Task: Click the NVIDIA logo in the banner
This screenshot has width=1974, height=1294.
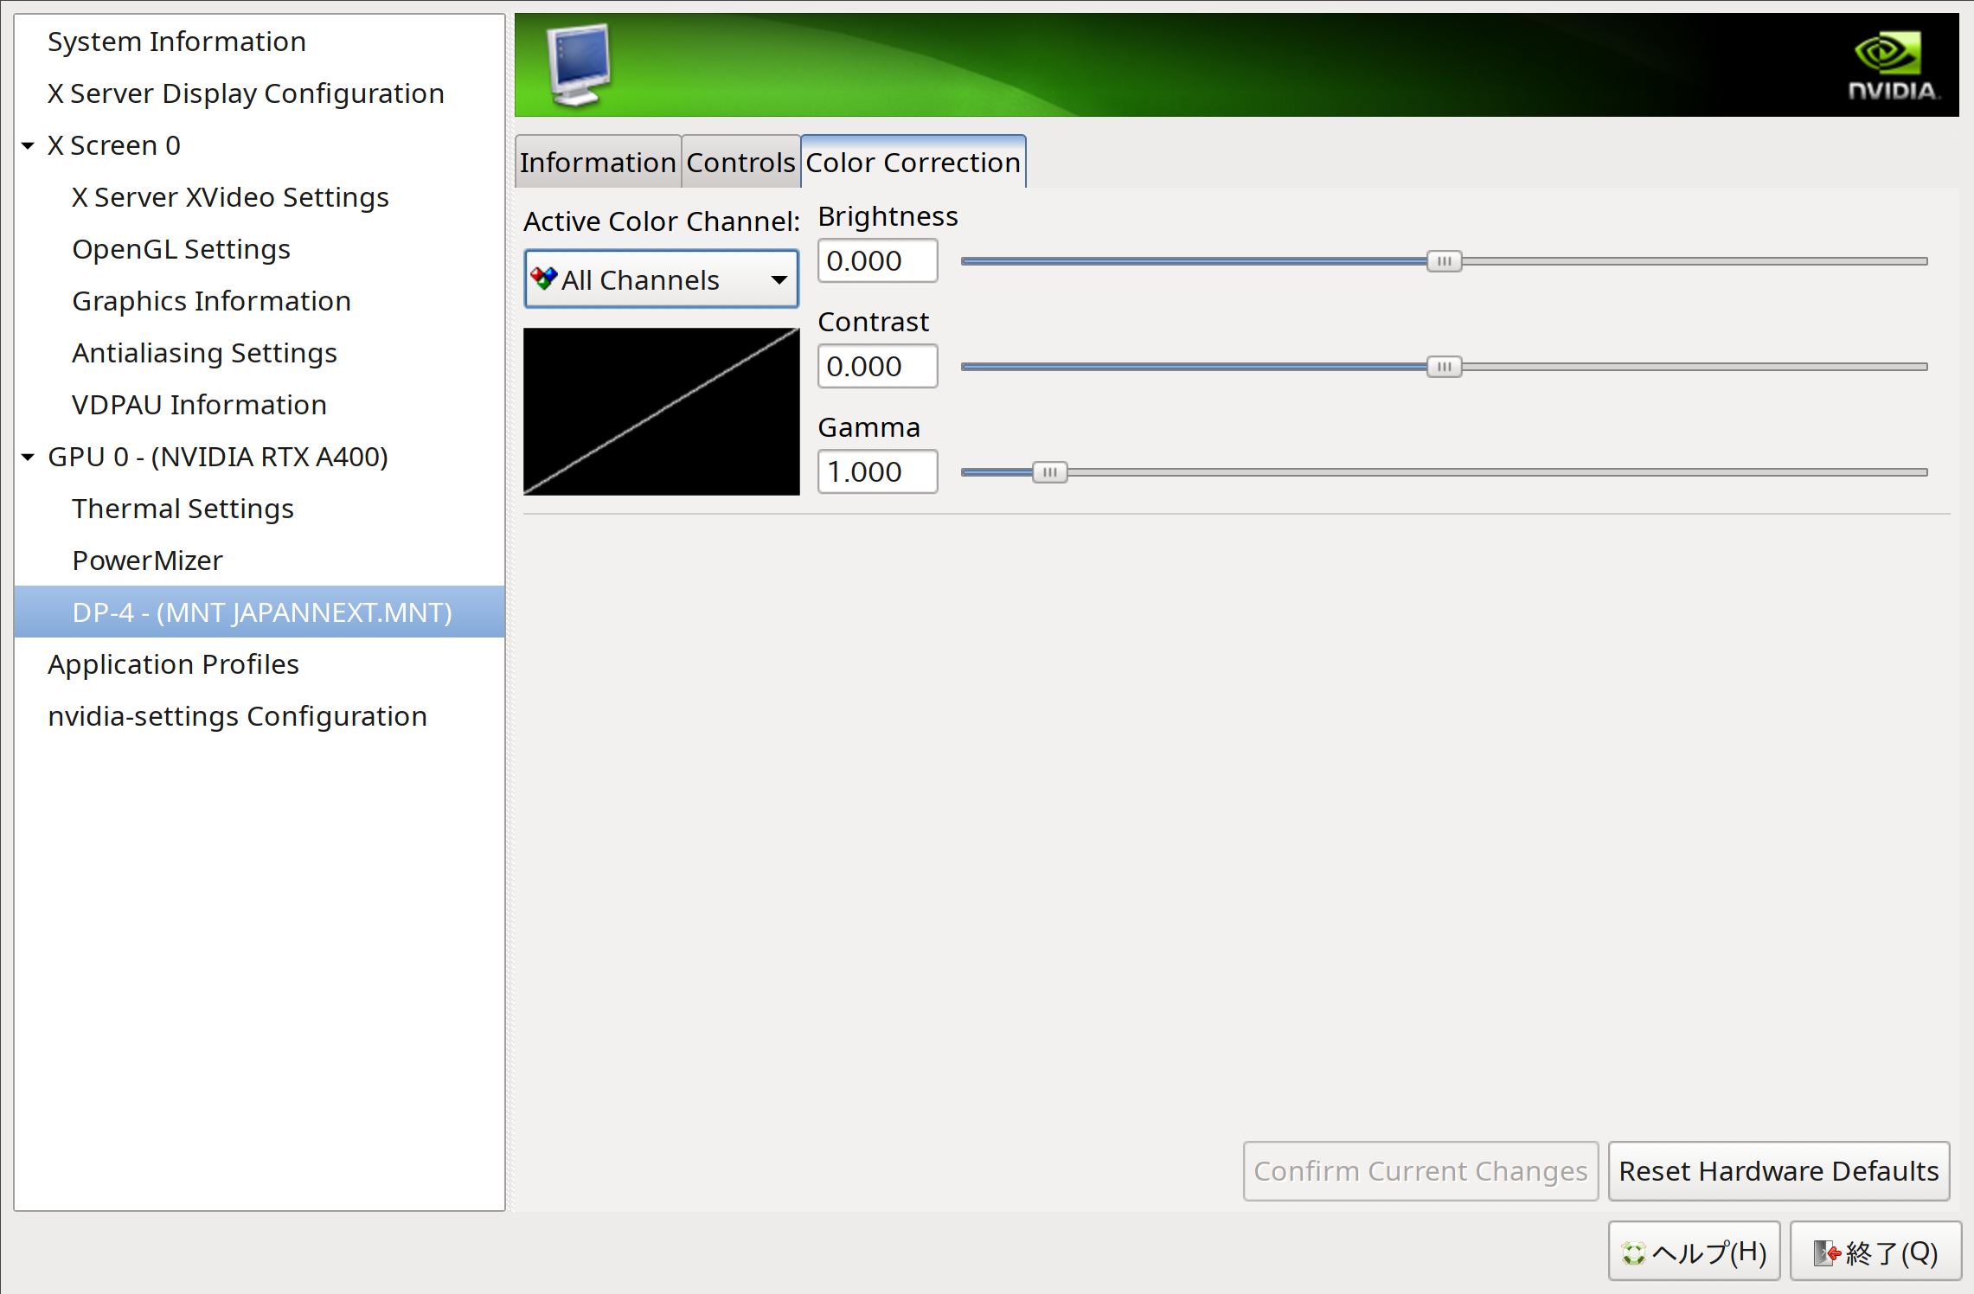Action: pos(1894,67)
